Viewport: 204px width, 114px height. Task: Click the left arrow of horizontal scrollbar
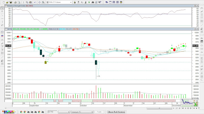[x=6, y=108]
